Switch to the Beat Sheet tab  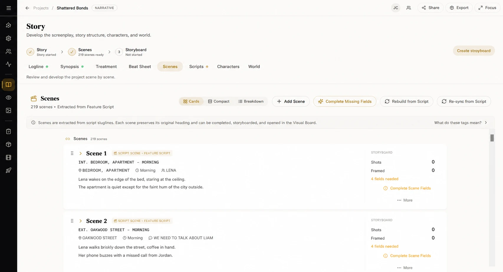pyautogui.click(x=140, y=67)
